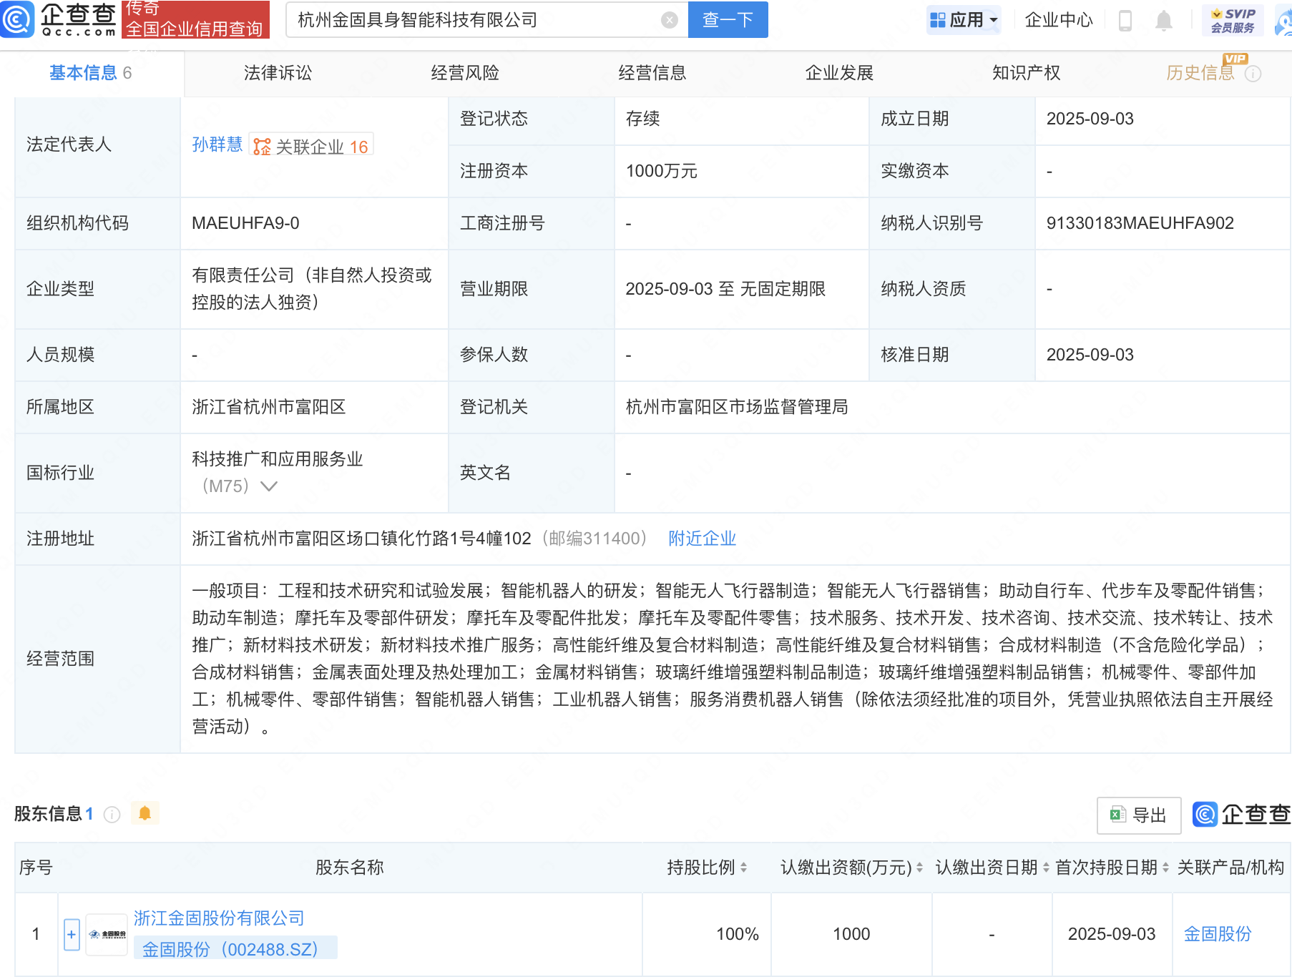Image resolution: width=1292 pixels, height=977 pixels.
Task: Sort by 首次持股日期 column arrows
Action: click(1165, 868)
